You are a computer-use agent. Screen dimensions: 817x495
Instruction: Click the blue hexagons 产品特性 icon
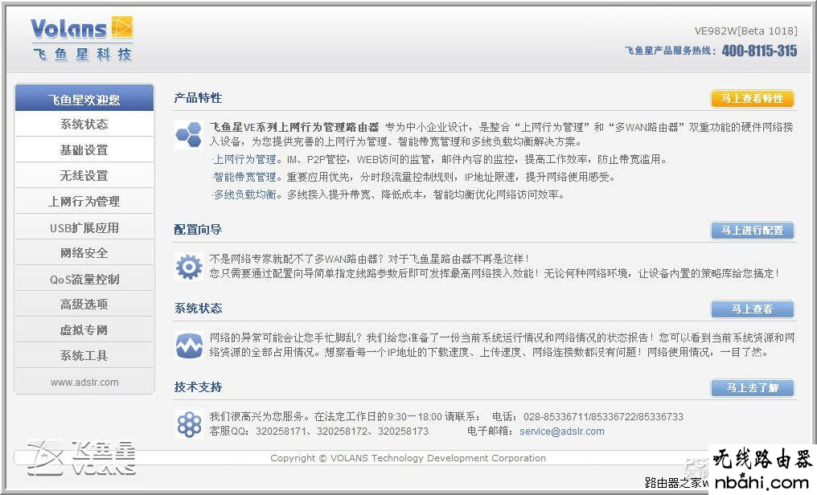(x=189, y=135)
